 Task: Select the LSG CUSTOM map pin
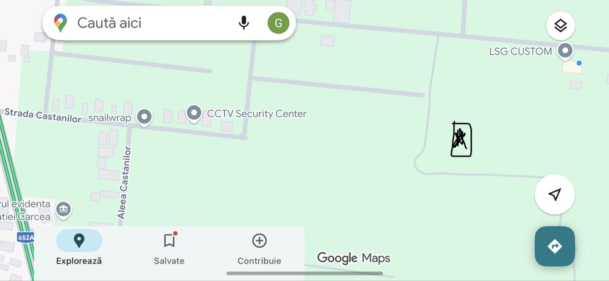[565, 52]
